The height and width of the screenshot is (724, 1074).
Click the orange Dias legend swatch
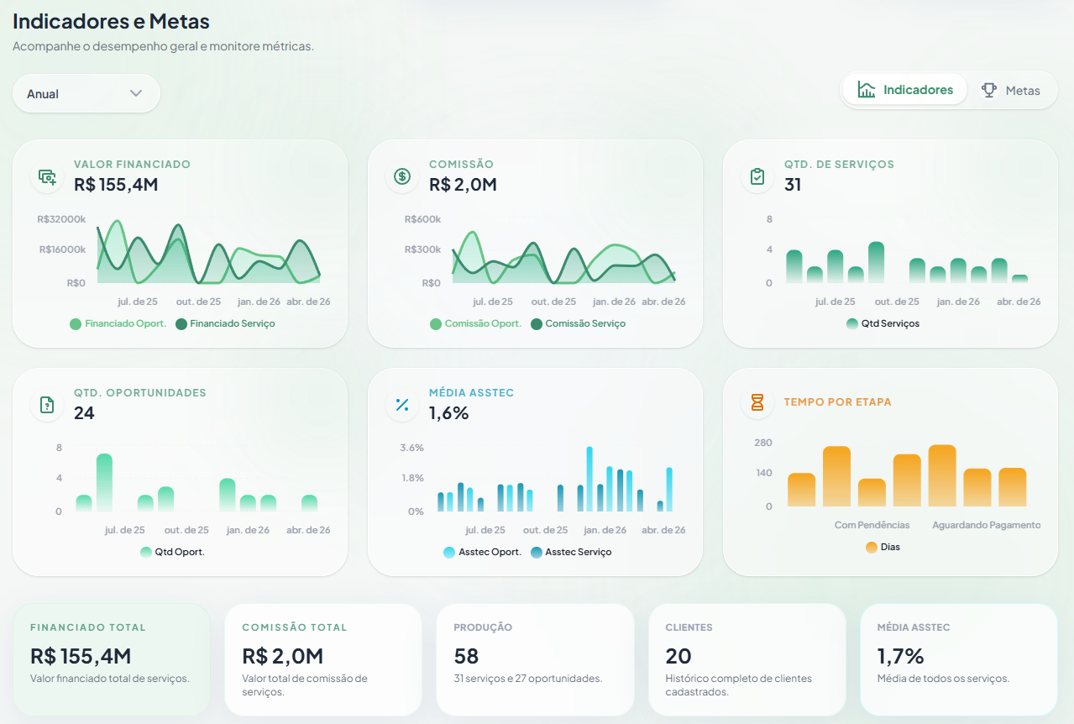click(872, 547)
